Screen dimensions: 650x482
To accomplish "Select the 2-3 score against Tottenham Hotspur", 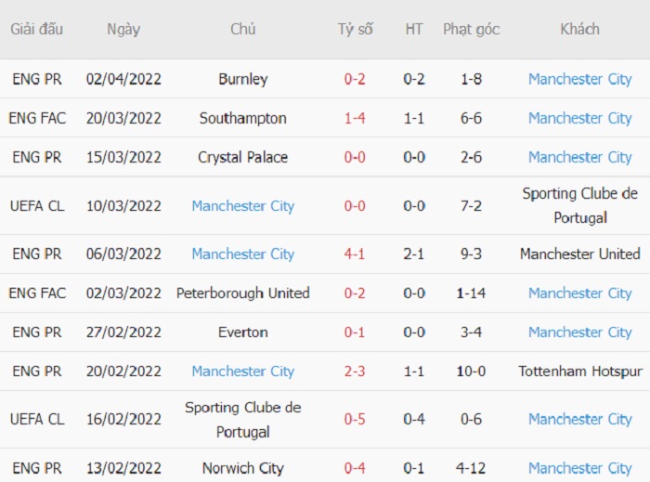I will click(x=355, y=371).
